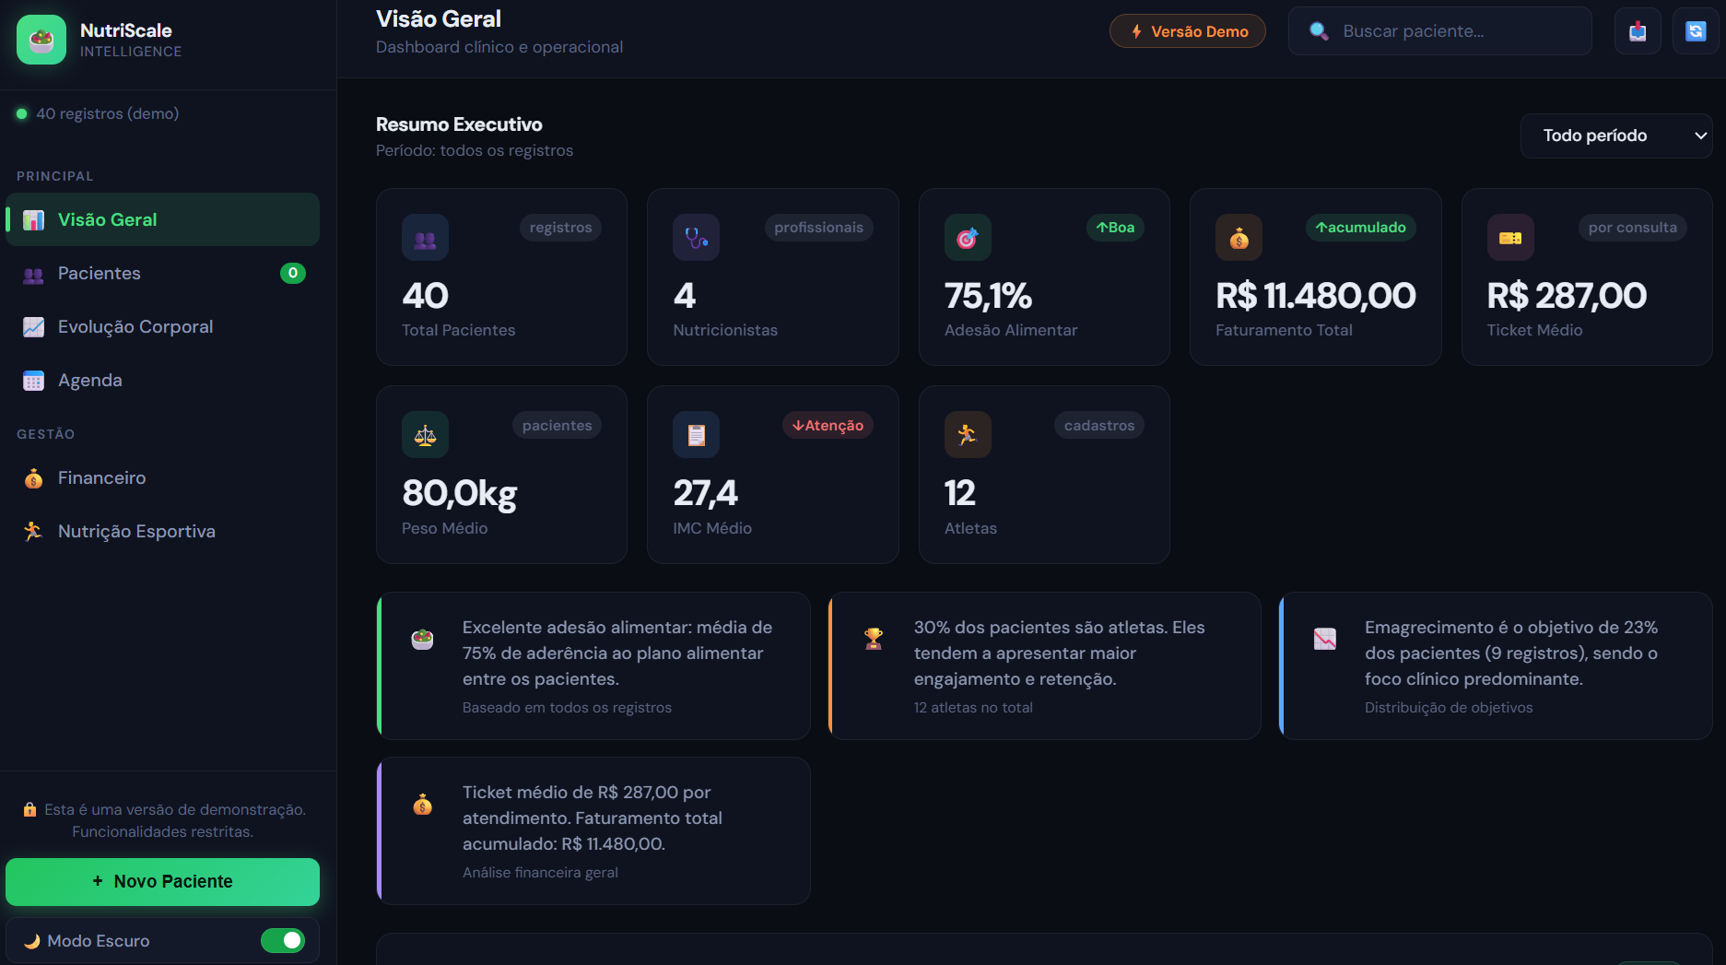Click the target icon on Adesão Alimentar card
The height and width of the screenshot is (965, 1726).
coord(968,238)
